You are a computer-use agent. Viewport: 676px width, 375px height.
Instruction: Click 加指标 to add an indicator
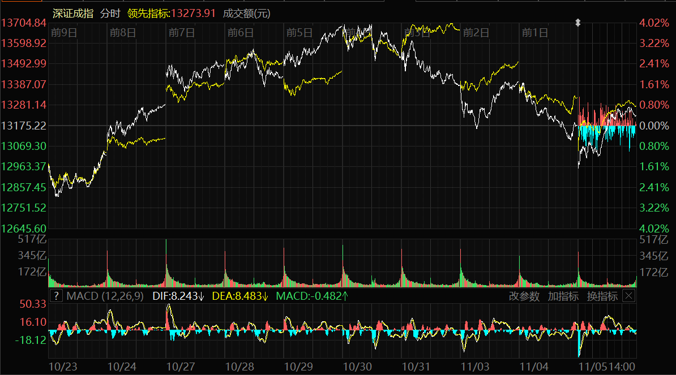563,296
